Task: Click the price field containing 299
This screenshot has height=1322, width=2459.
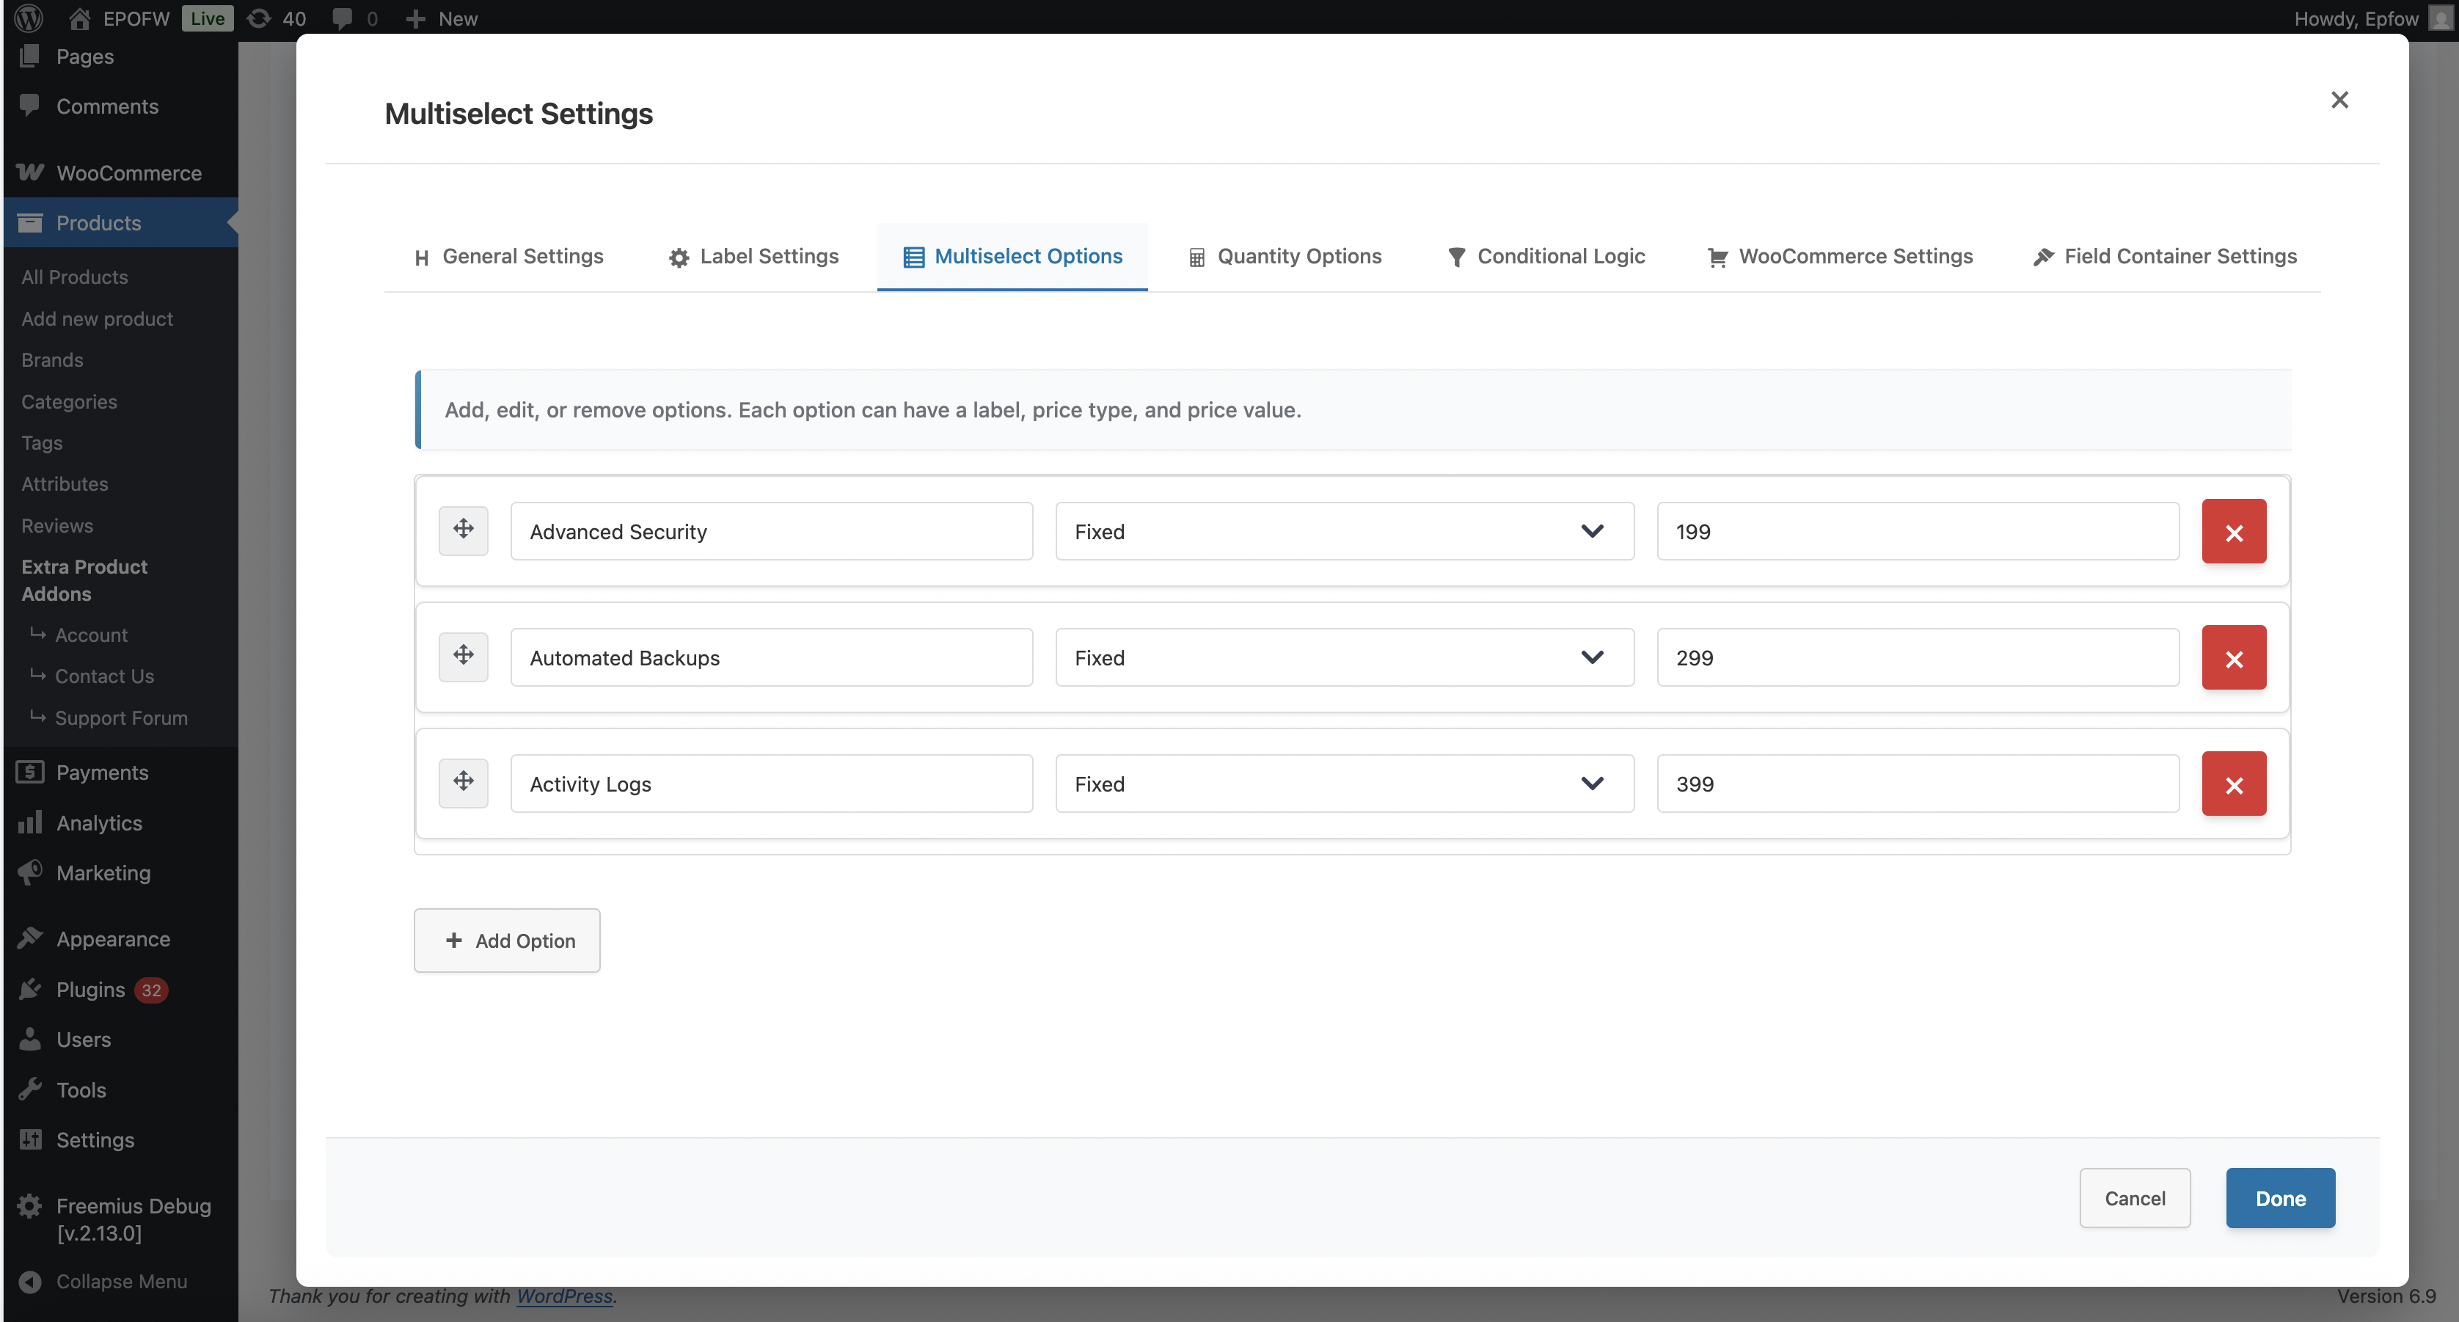Action: (x=1917, y=657)
